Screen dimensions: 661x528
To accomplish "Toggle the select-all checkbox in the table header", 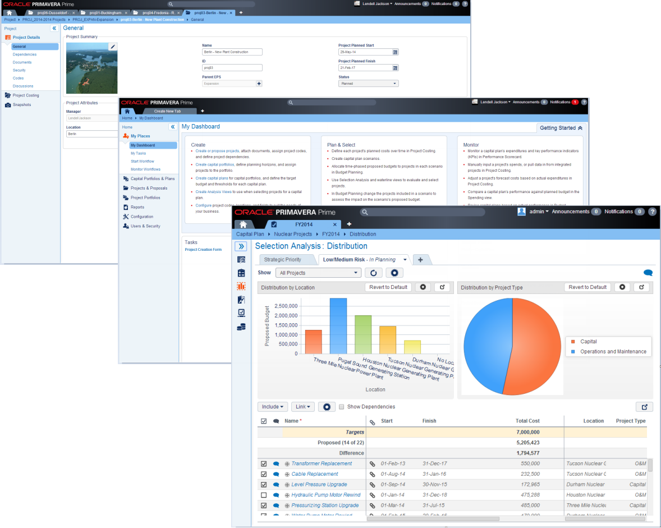I will click(264, 421).
